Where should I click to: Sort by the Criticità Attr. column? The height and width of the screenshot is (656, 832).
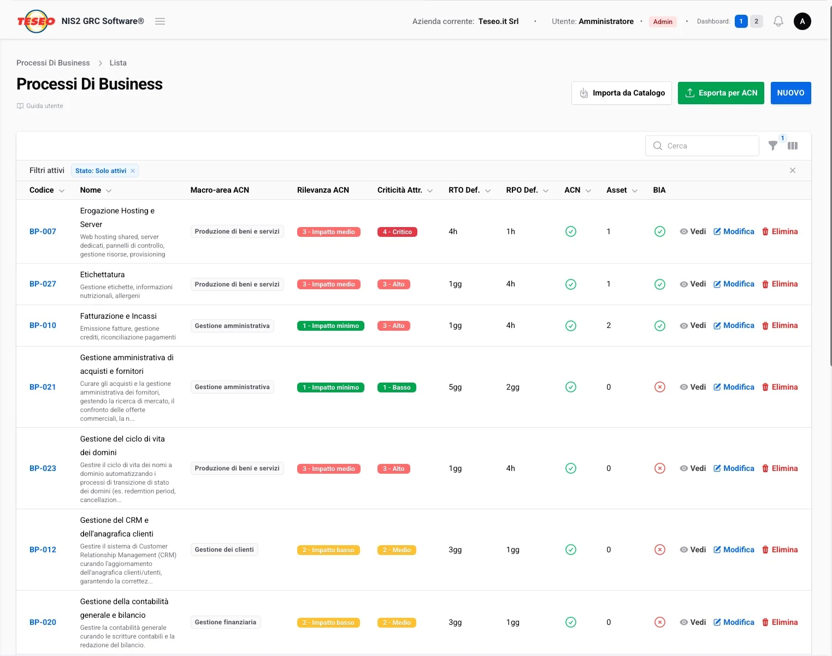(405, 190)
